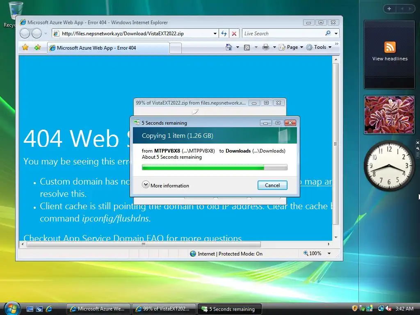Click the Print toolbar icon

pos(266,48)
